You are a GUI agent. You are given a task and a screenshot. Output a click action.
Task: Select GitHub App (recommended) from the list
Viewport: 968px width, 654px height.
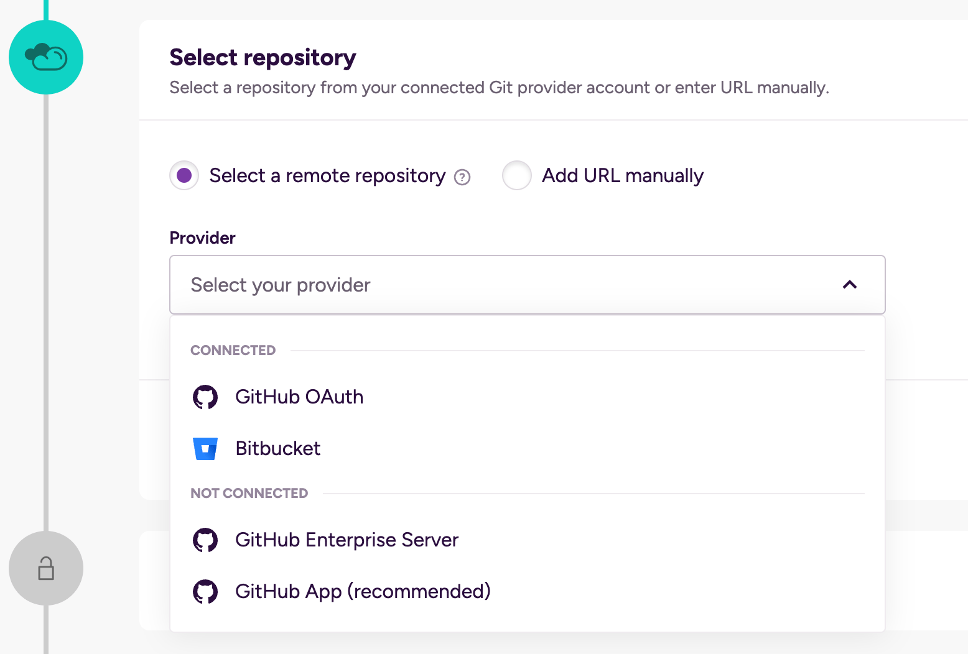tap(363, 591)
